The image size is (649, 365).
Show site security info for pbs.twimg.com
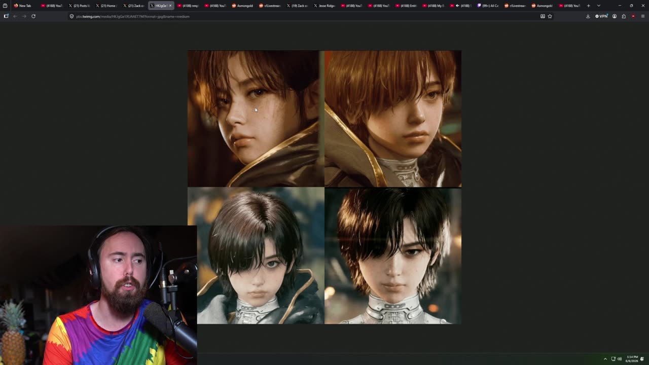(x=71, y=16)
